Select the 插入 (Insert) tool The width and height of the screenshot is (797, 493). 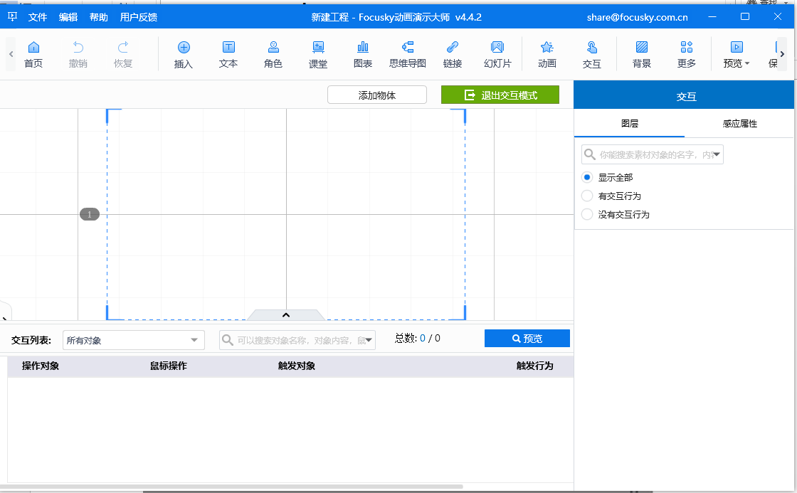point(184,54)
